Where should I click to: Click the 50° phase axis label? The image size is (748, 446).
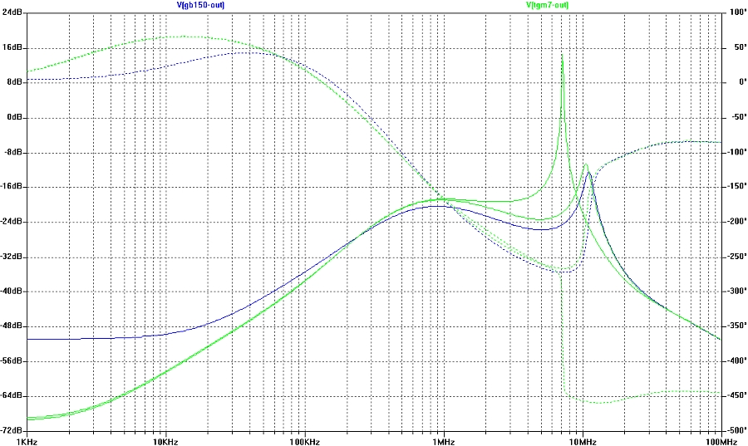coord(741,47)
